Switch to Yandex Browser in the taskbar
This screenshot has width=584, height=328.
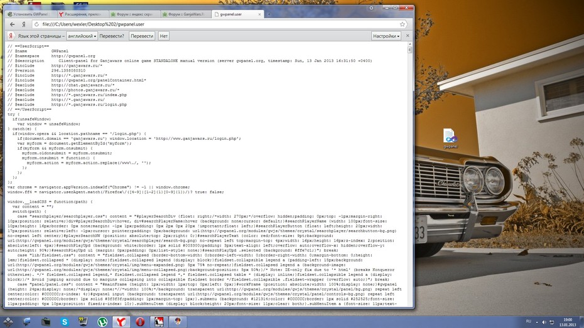(x=121, y=322)
